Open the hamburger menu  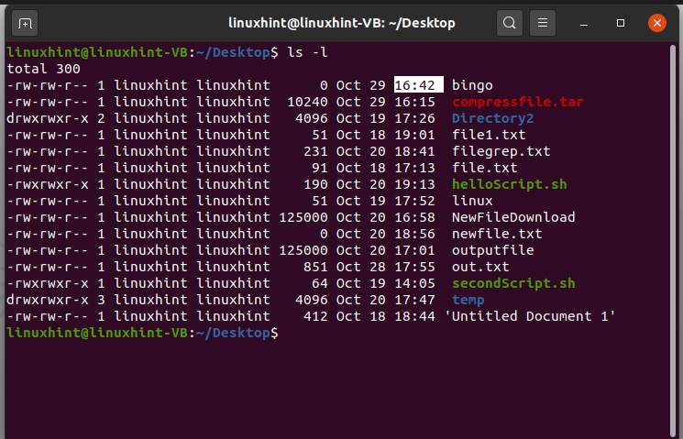(x=543, y=22)
